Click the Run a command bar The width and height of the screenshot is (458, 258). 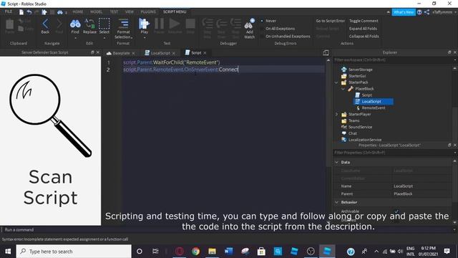pyautogui.click(x=228, y=229)
